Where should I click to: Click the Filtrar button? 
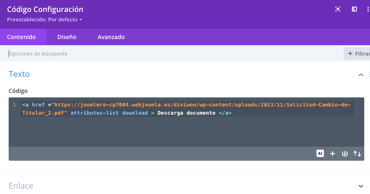point(358,54)
